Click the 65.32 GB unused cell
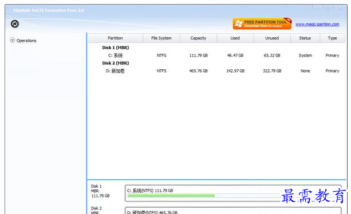 tap(272, 56)
